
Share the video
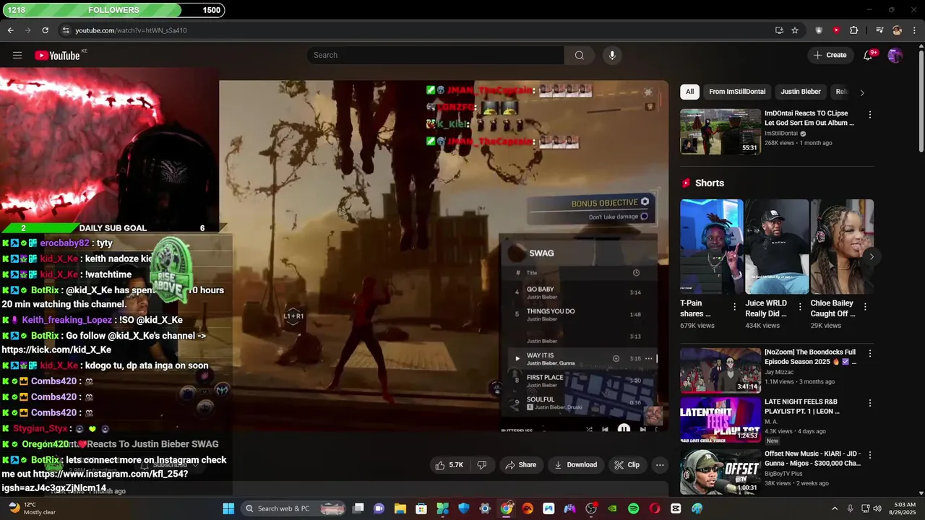[520, 465]
